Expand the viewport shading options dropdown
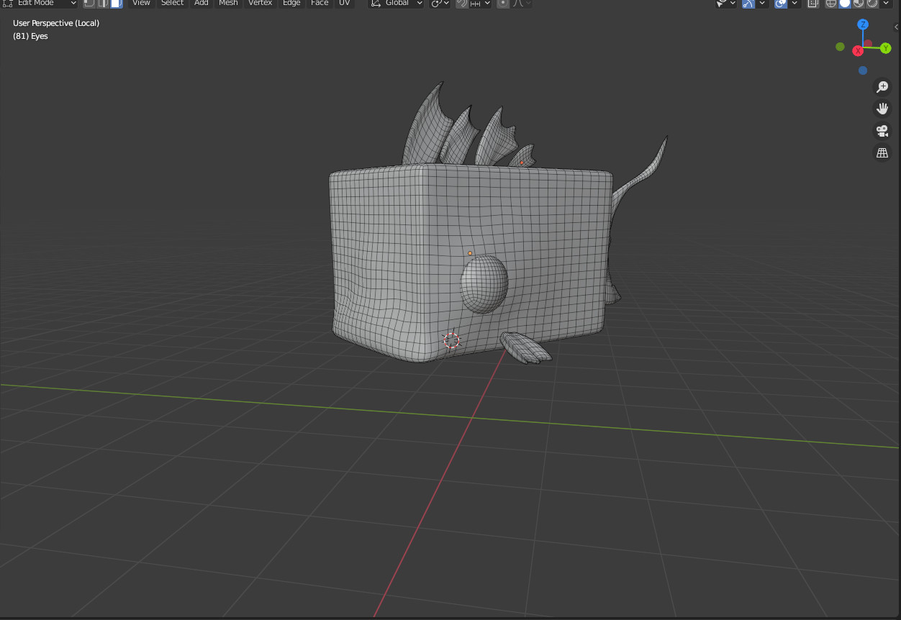The height and width of the screenshot is (620, 901). pyautogui.click(x=887, y=3)
